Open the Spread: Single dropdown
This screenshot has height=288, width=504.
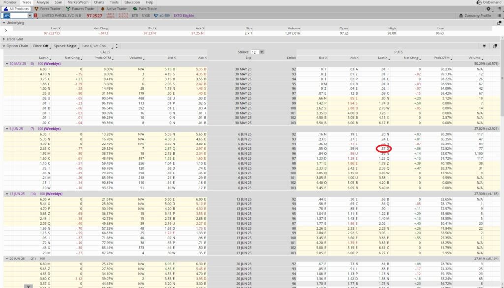click(x=66, y=46)
